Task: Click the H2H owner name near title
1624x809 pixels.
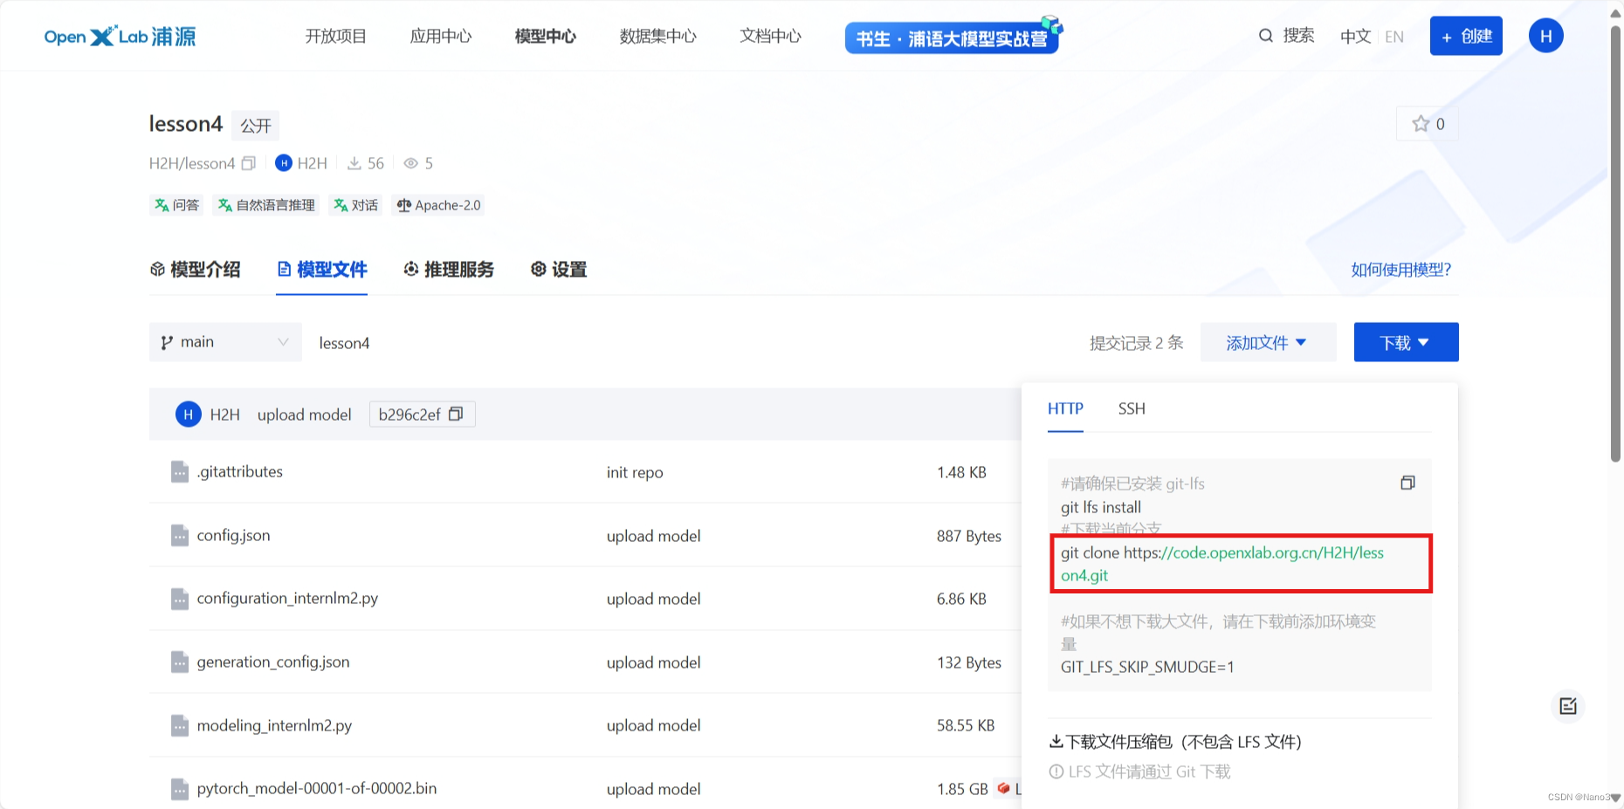Action: (312, 163)
